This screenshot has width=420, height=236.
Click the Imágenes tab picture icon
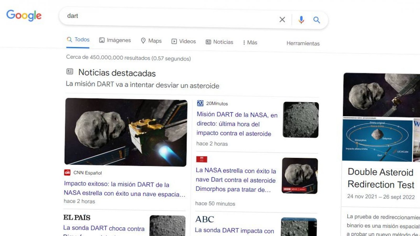click(x=102, y=40)
